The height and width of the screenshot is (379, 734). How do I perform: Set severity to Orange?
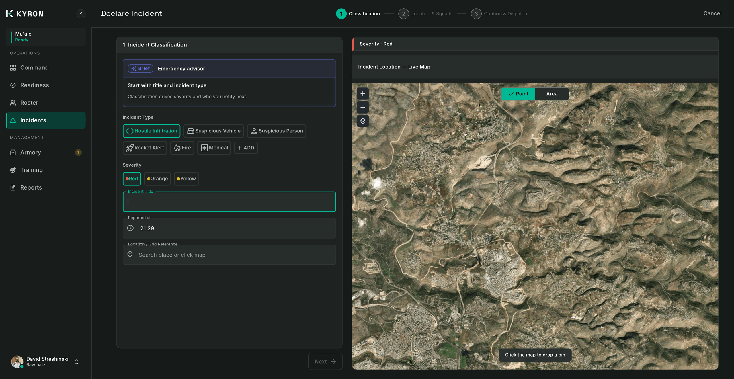tap(157, 179)
